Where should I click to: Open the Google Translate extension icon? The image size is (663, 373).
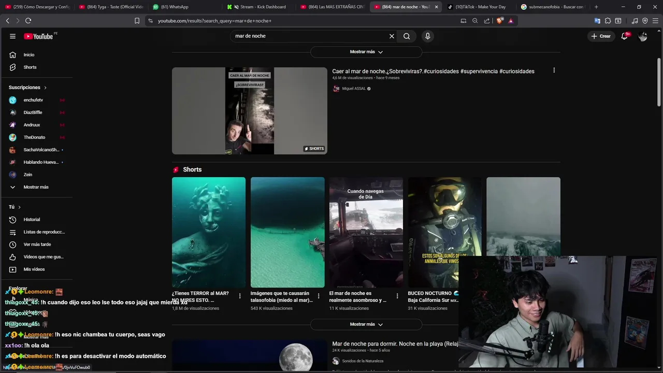pos(597,21)
